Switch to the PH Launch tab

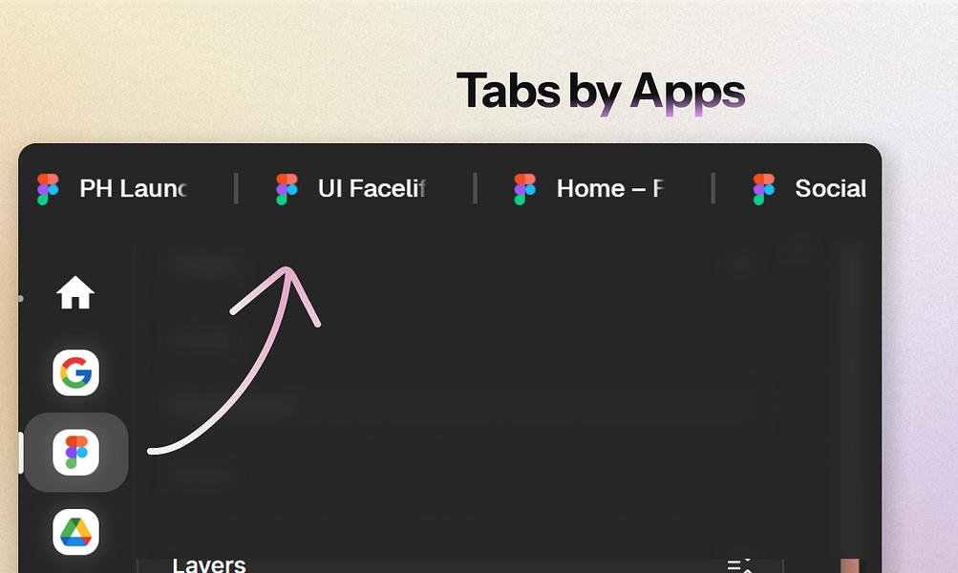132,189
